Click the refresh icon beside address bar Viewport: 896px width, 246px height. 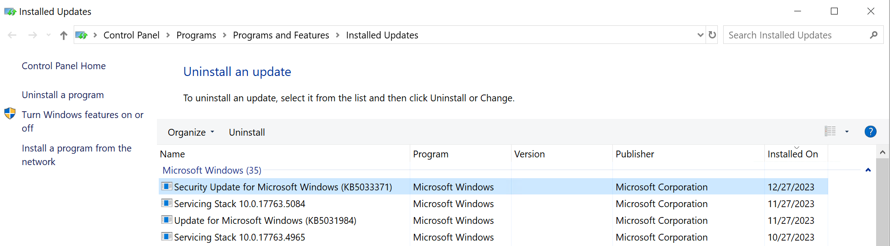712,35
